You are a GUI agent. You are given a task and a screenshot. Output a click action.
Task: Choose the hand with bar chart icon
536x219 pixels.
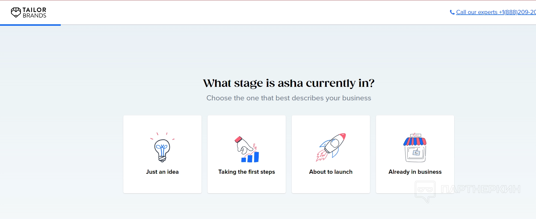tap(247, 149)
